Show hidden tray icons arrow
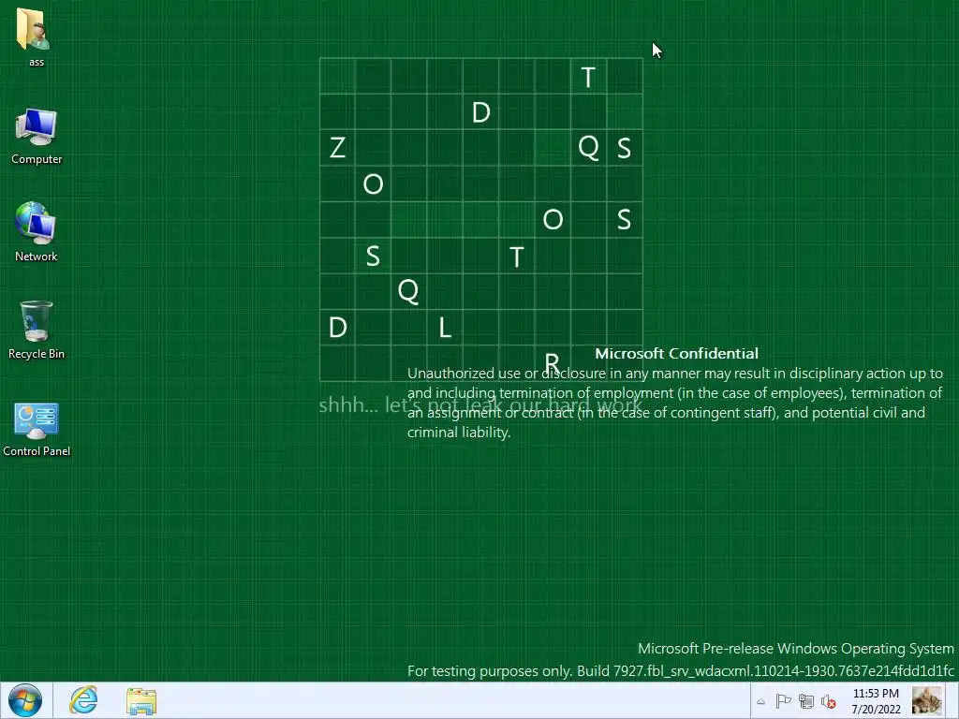959x719 pixels. pyautogui.click(x=760, y=702)
